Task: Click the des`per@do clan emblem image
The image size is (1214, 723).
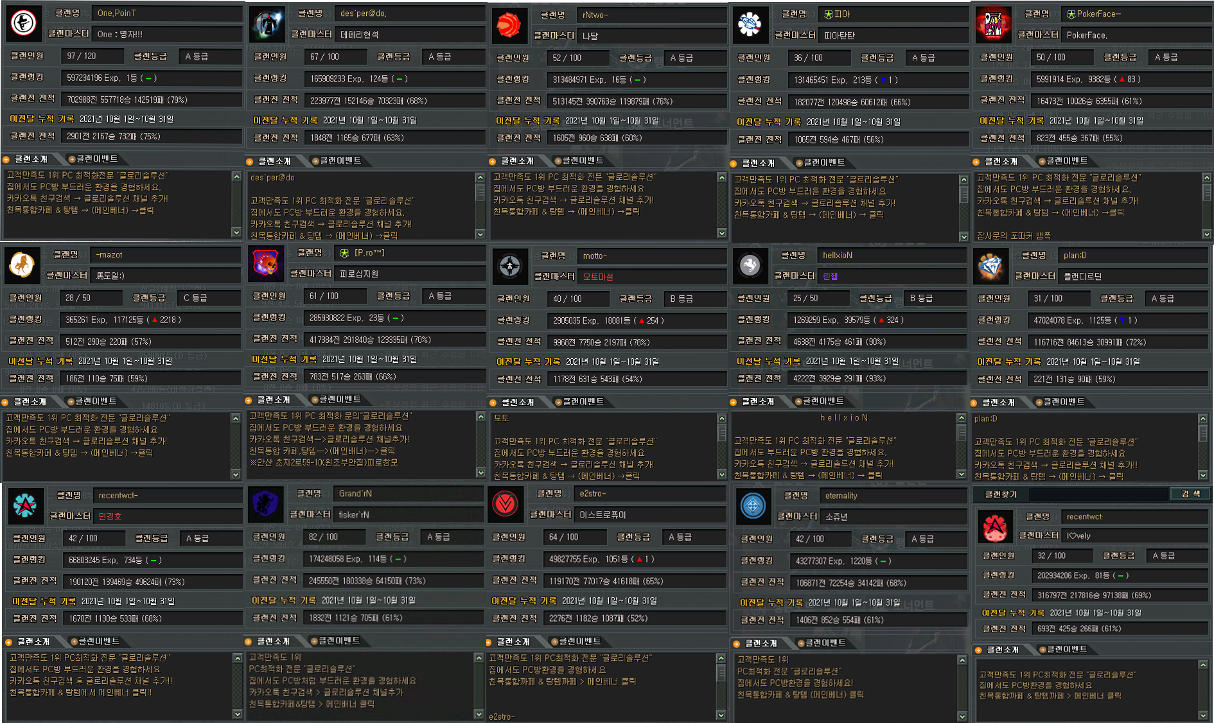Action: tap(267, 24)
